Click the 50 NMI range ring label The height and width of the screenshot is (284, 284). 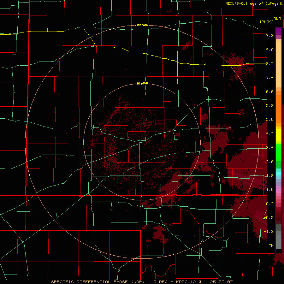142,83
